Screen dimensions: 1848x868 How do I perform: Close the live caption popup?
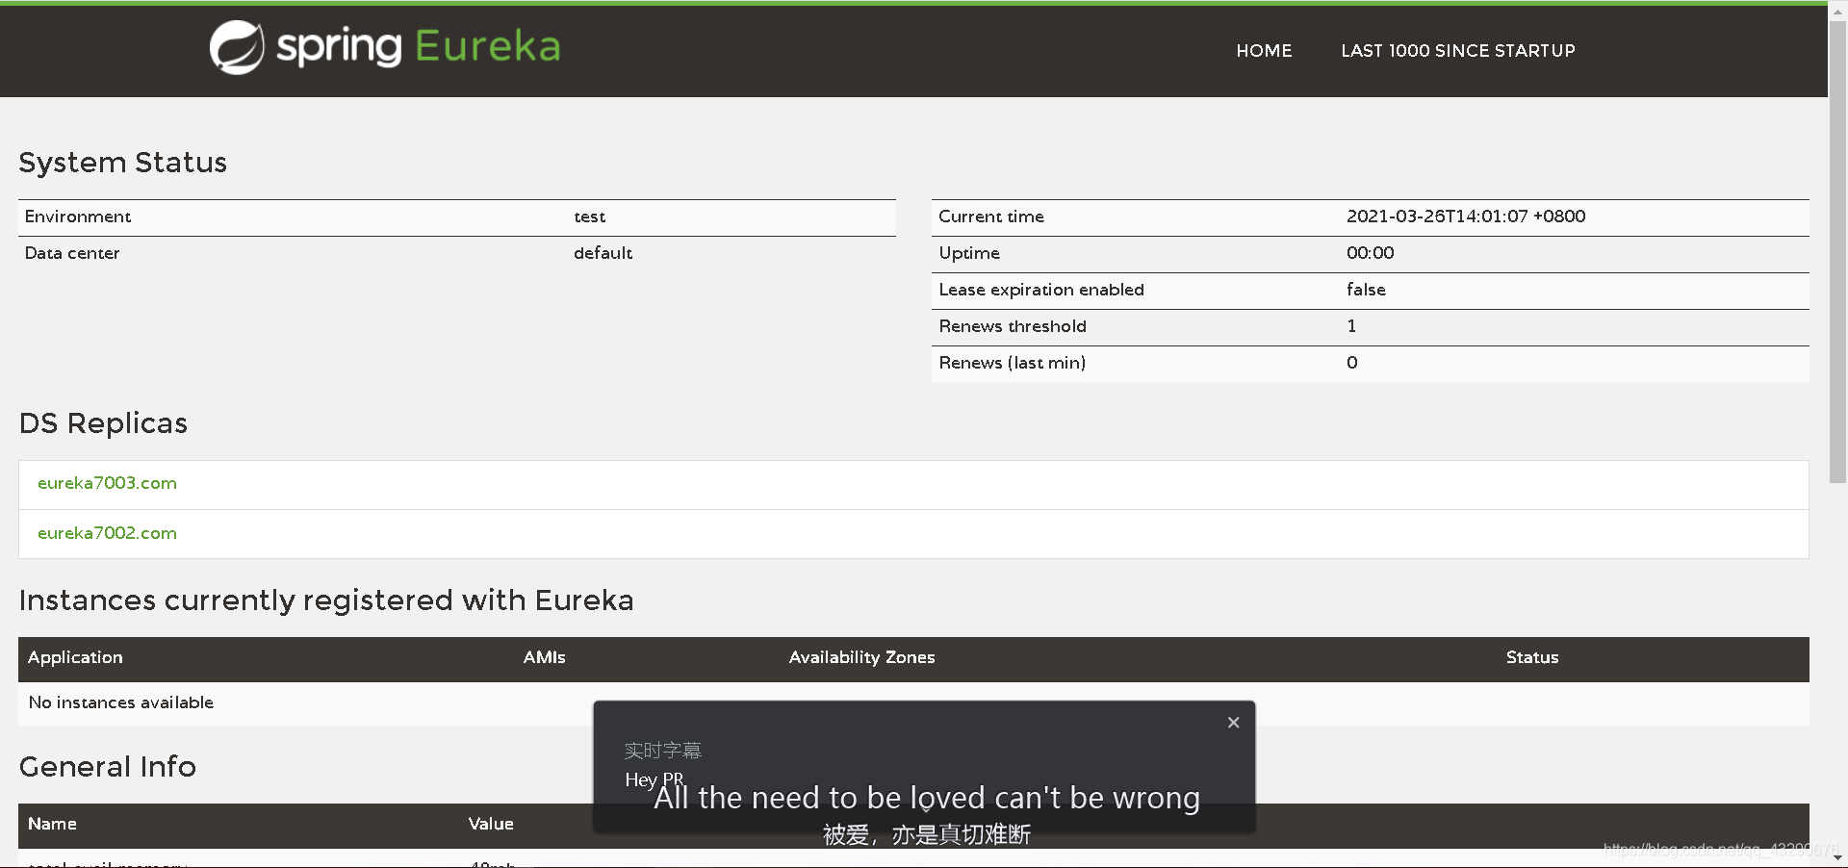point(1233,723)
